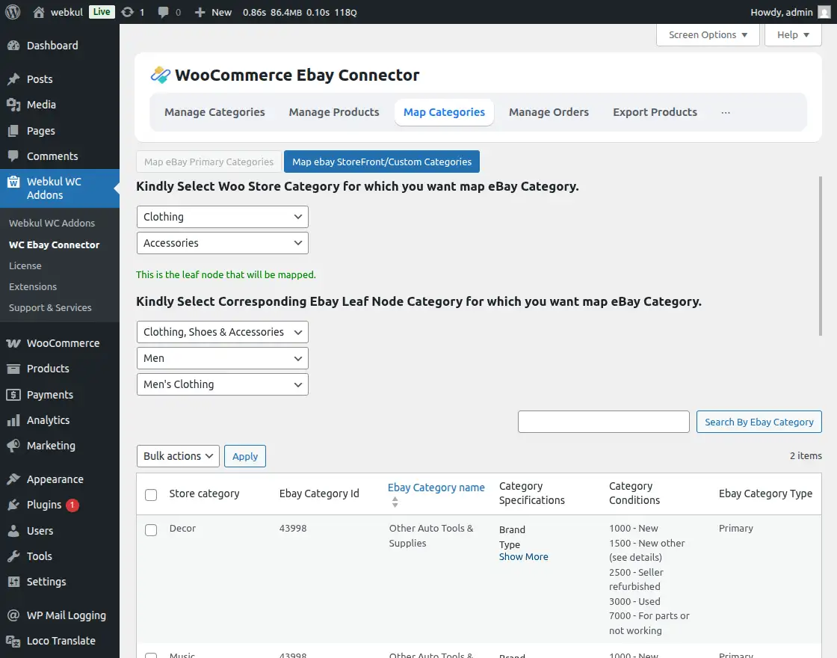Check the Decor row checkbox
The width and height of the screenshot is (837, 658).
point(151,530)
